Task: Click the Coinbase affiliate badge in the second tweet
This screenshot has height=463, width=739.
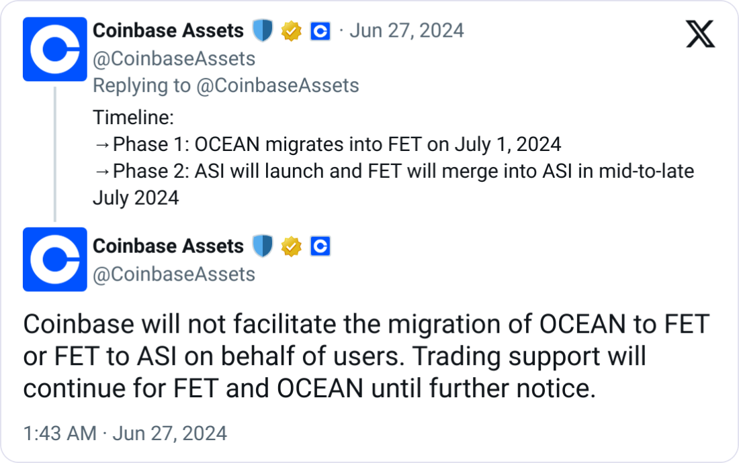Action: (320, 246)
